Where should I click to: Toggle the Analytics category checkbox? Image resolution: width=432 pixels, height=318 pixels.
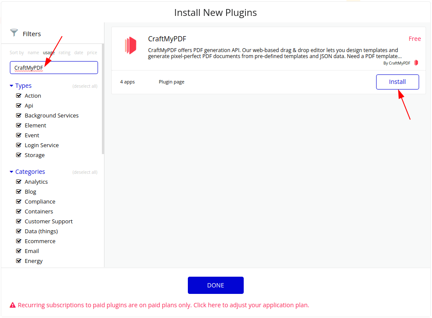19,182
